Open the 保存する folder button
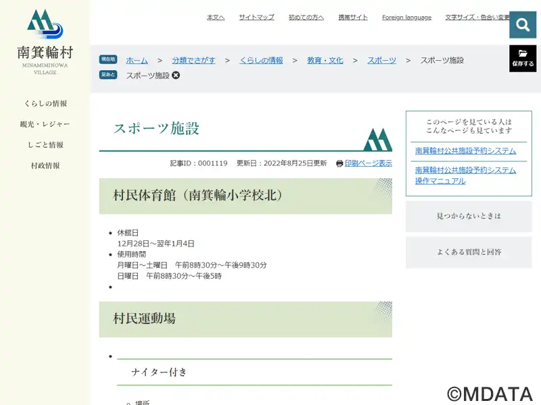The height and width of the screenshot is (405, 541). click(523, 58)
